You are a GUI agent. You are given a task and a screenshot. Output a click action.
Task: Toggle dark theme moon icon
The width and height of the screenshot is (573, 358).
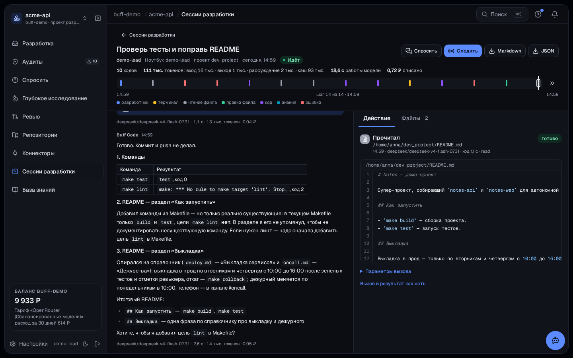point(85,344)
